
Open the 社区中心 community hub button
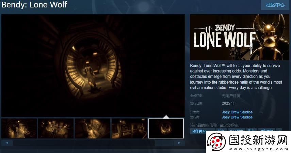click(275, 5)
